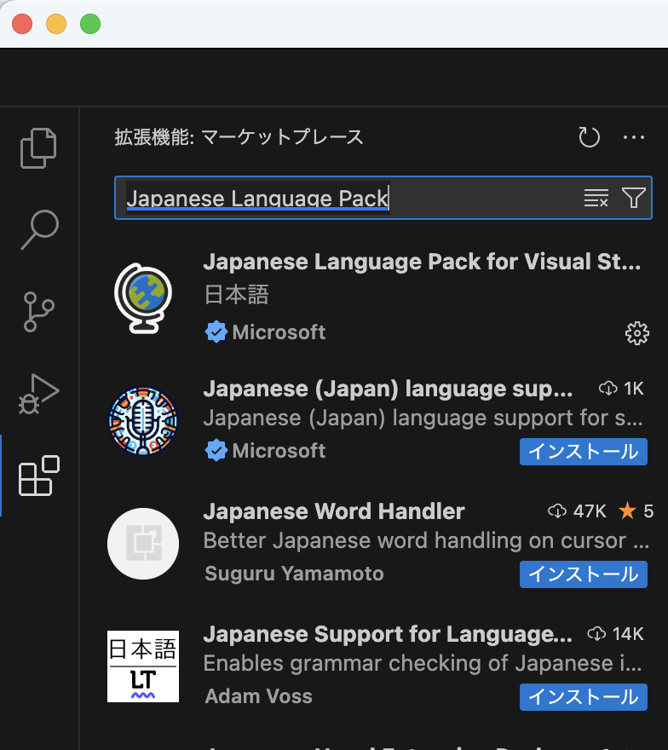
Task: Click the globe icon of Japanese Language Pack
Action: (143, 297)
